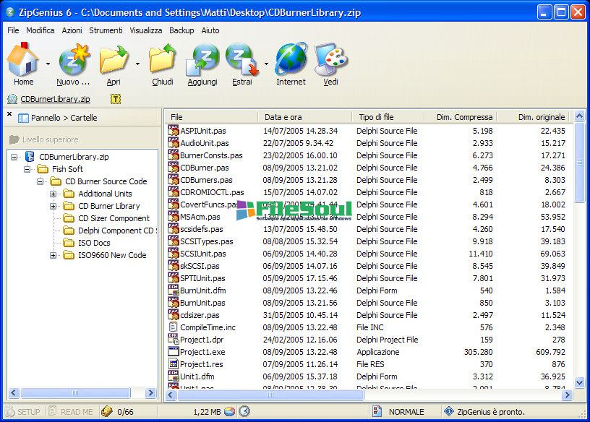590x422 pixels.
Task: Select the Project1.res file icon
Action: pyautogui.click(x=173, y=363)
